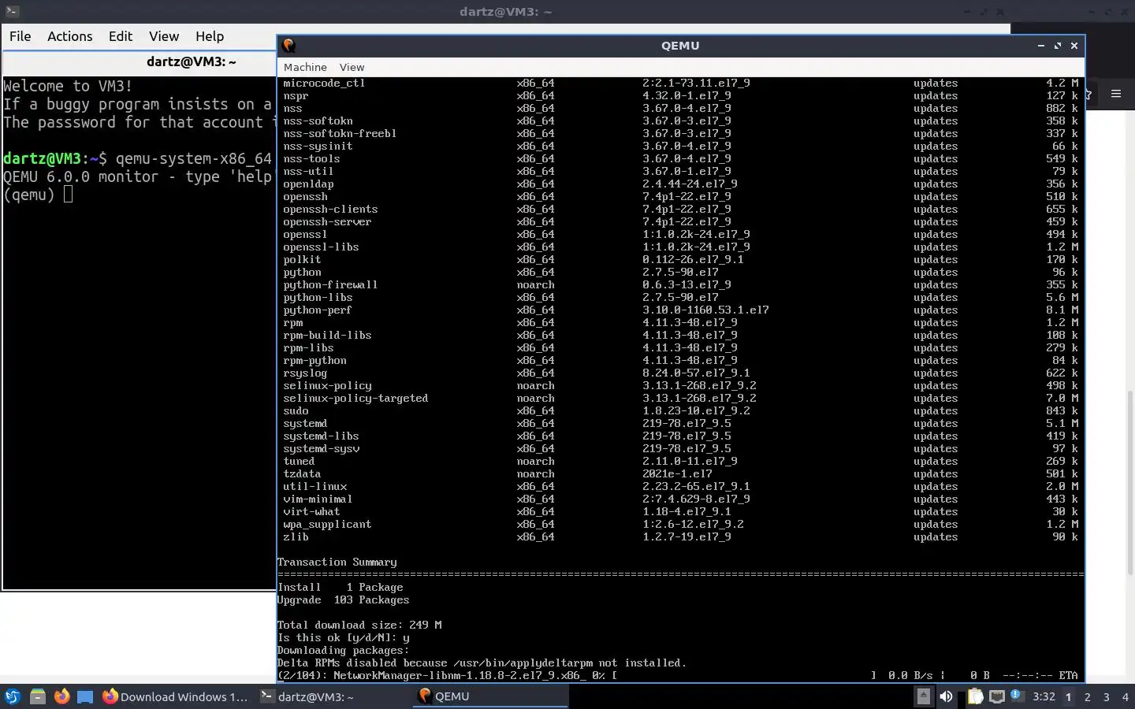Open the Help menu in the terminal

[210, 36]
